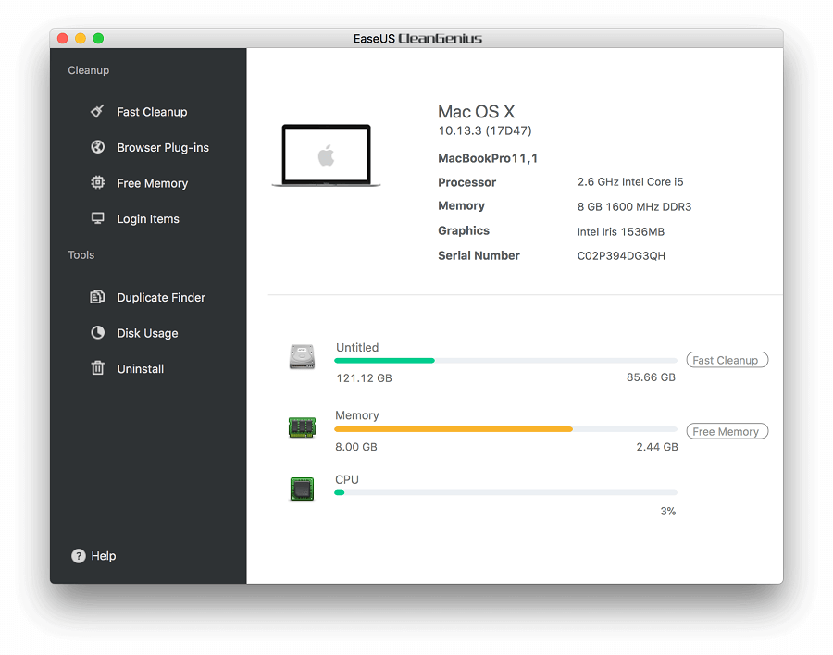Viewport: 833px width, 655px height.
Task: Click the Help question mark icon
Action: pyautogui.click(x=79, y=556)
